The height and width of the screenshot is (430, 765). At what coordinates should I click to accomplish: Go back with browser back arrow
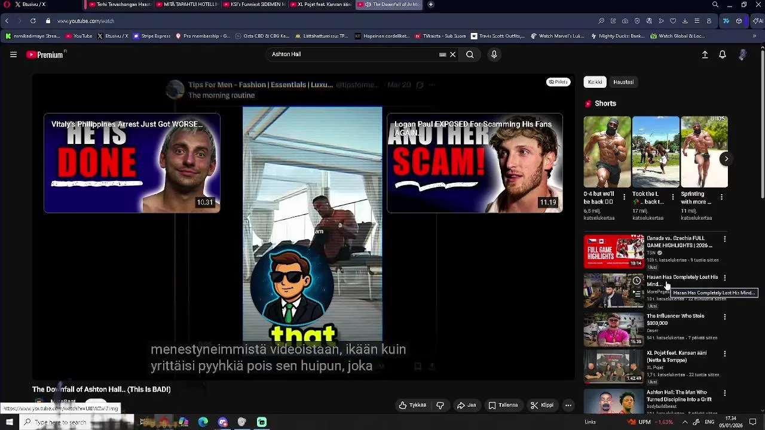[x=7, y=21]
